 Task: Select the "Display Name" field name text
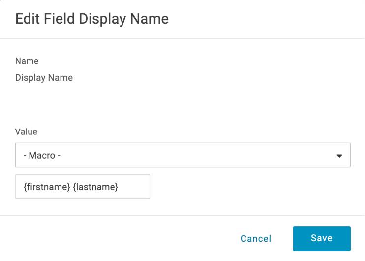click(x=44, y=78)
